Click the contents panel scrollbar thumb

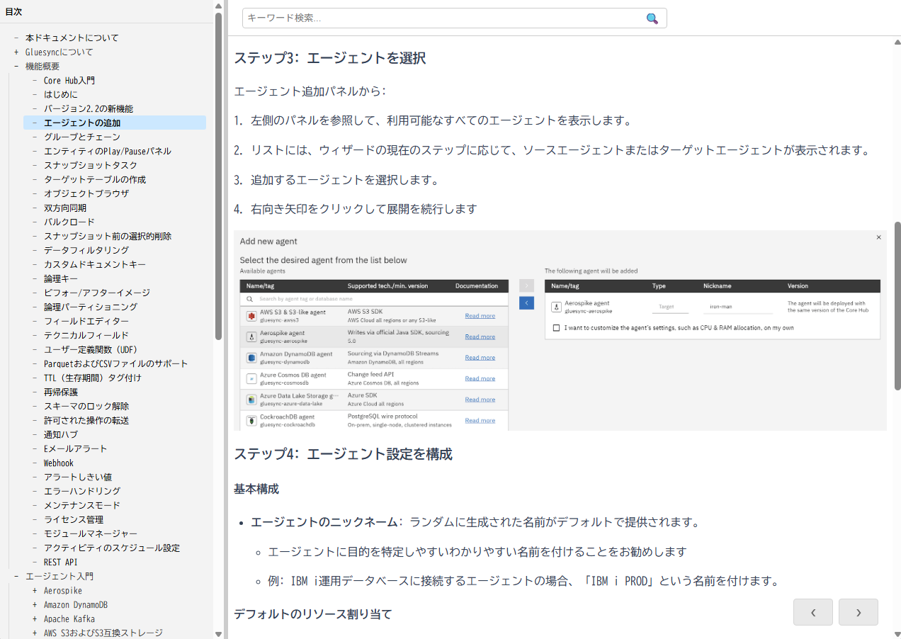point(218,177)
